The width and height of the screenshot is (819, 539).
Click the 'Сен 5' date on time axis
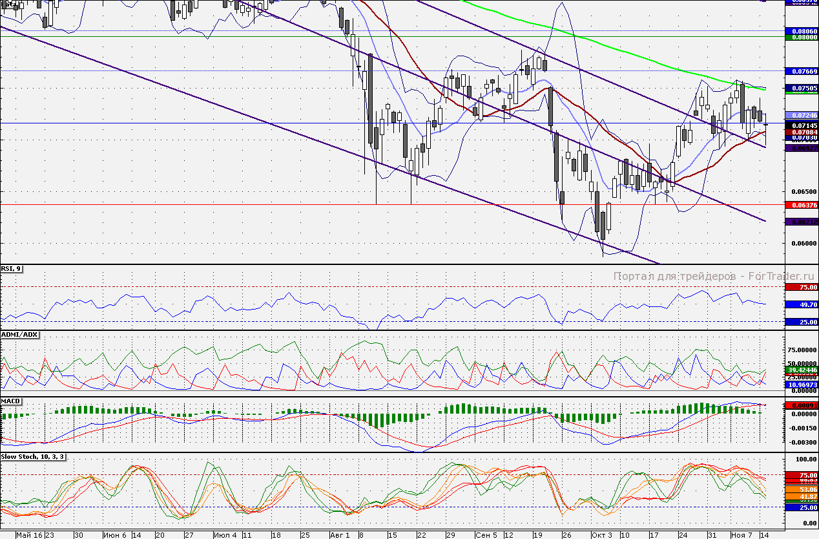click(x=486, y=535)
